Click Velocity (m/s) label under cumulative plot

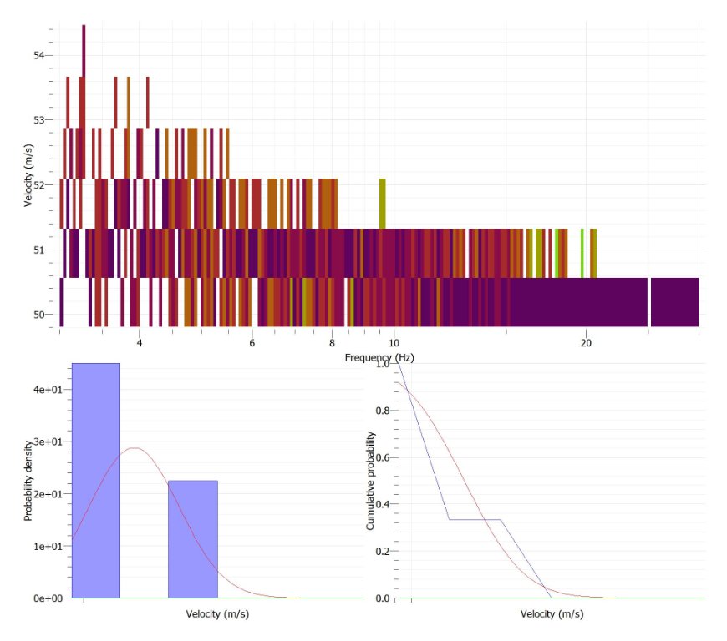(x=552, y=614)
